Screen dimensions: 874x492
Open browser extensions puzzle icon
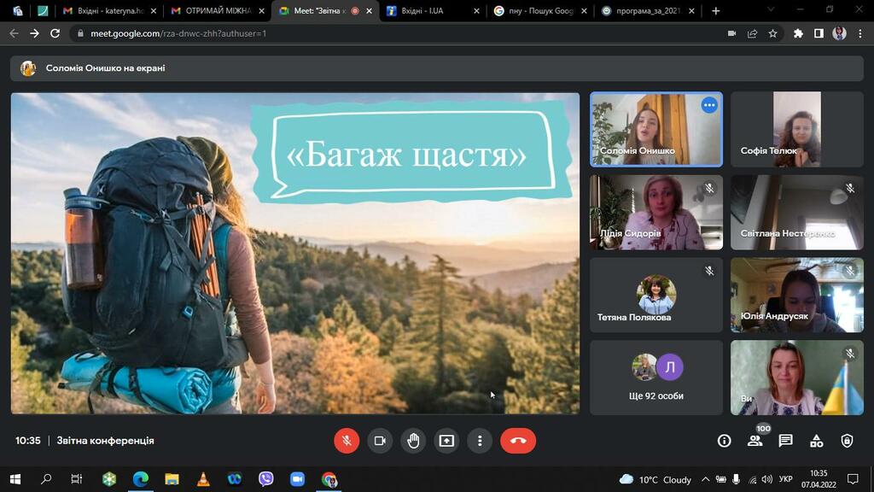(x=798, y=33)
